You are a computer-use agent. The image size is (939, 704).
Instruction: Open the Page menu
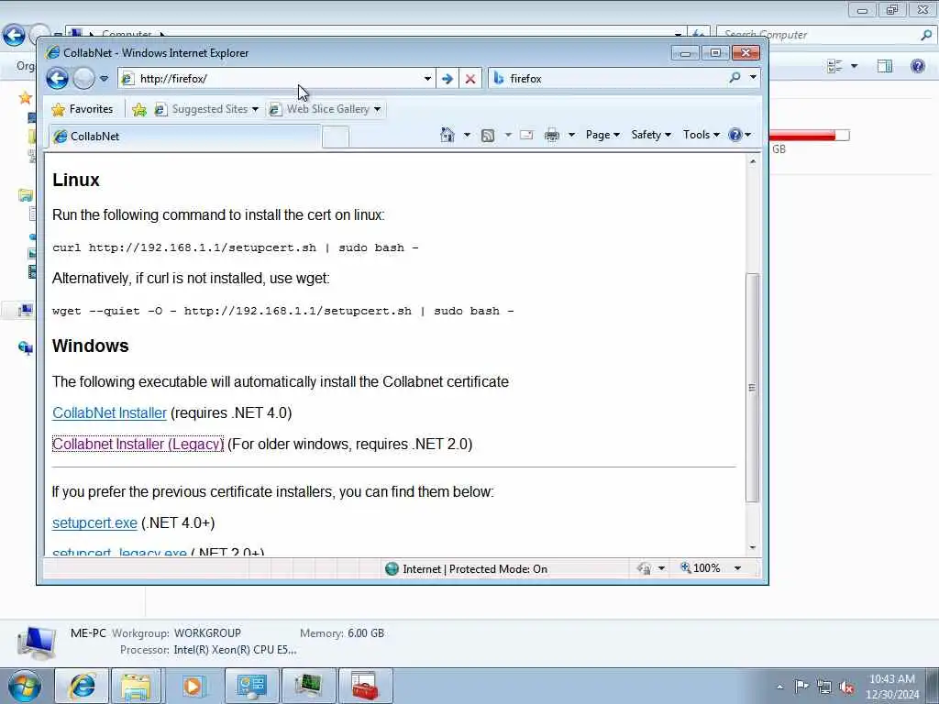(x=602, y=135)
